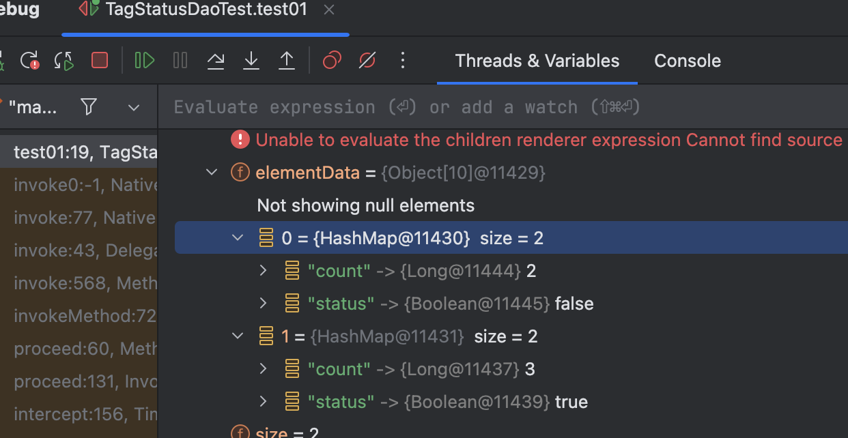Image resolution: width=848 pixels, height=438 pixels.
Task: Stop the debug session with red square
Action: click(x=100, y=61)
